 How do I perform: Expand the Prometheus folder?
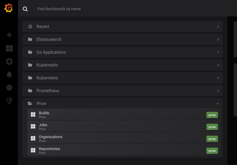pyautogui.click(x=48, y=91)
